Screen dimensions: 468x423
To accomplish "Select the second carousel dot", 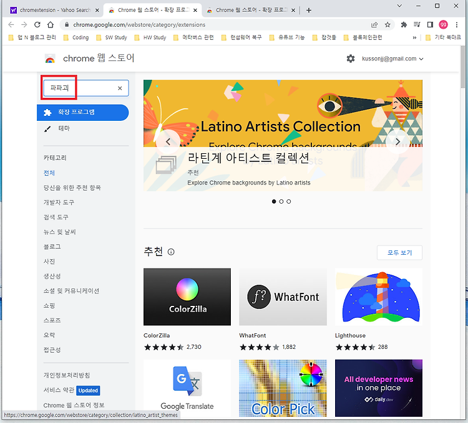I will click(281, 202).
